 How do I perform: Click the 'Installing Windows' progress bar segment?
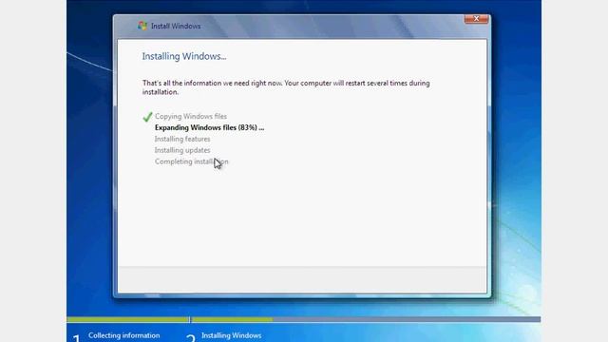point(366,319)
